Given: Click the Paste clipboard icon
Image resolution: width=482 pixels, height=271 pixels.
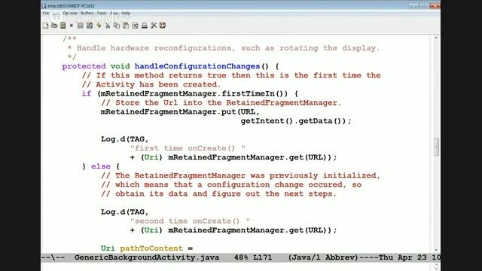Looking at the screenshot, I should point(126,26).
